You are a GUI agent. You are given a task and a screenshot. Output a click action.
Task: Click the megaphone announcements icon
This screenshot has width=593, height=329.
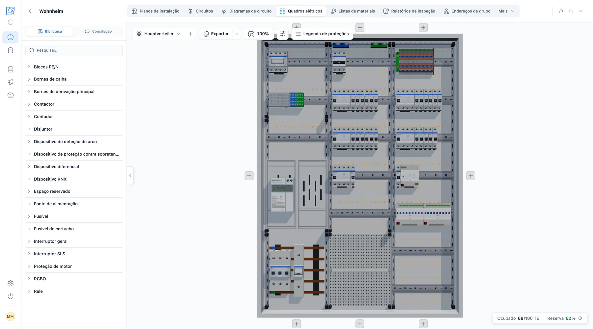pos(11,82)
